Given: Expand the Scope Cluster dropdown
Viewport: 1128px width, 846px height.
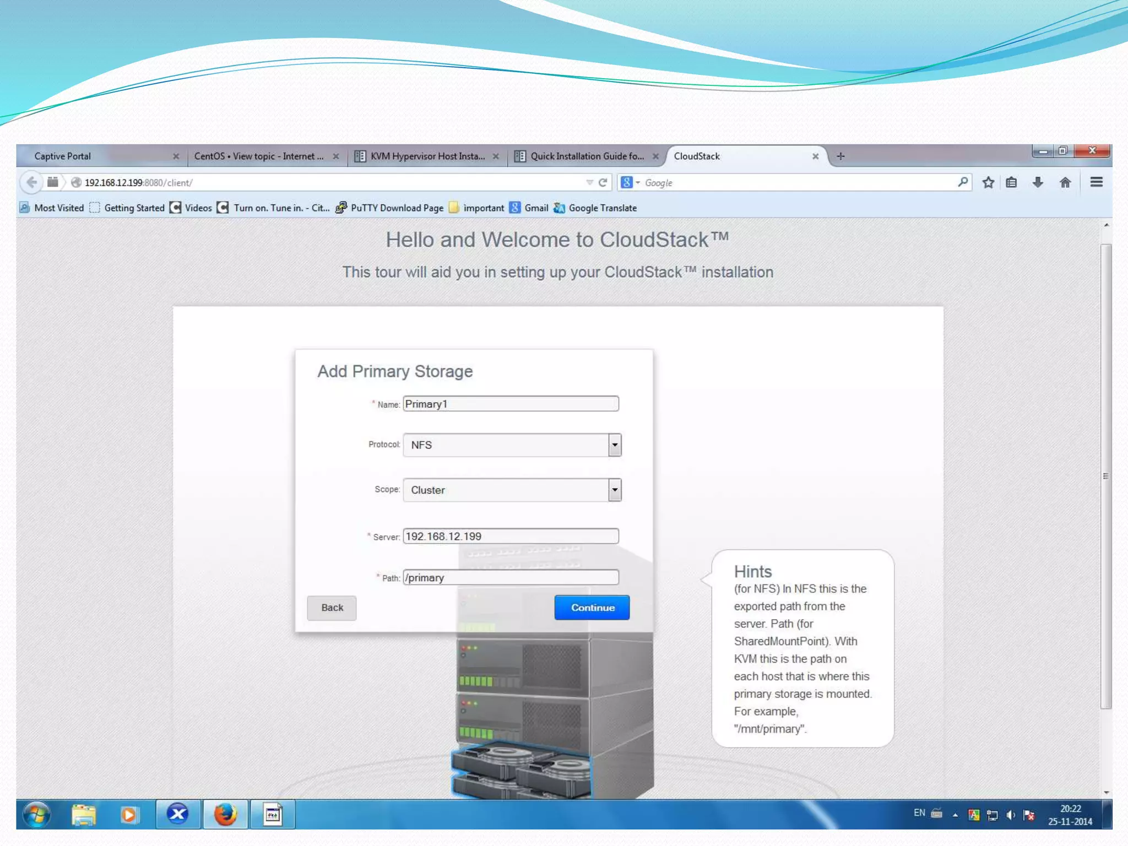Looking at the screenshot, I should click(615, 490).
